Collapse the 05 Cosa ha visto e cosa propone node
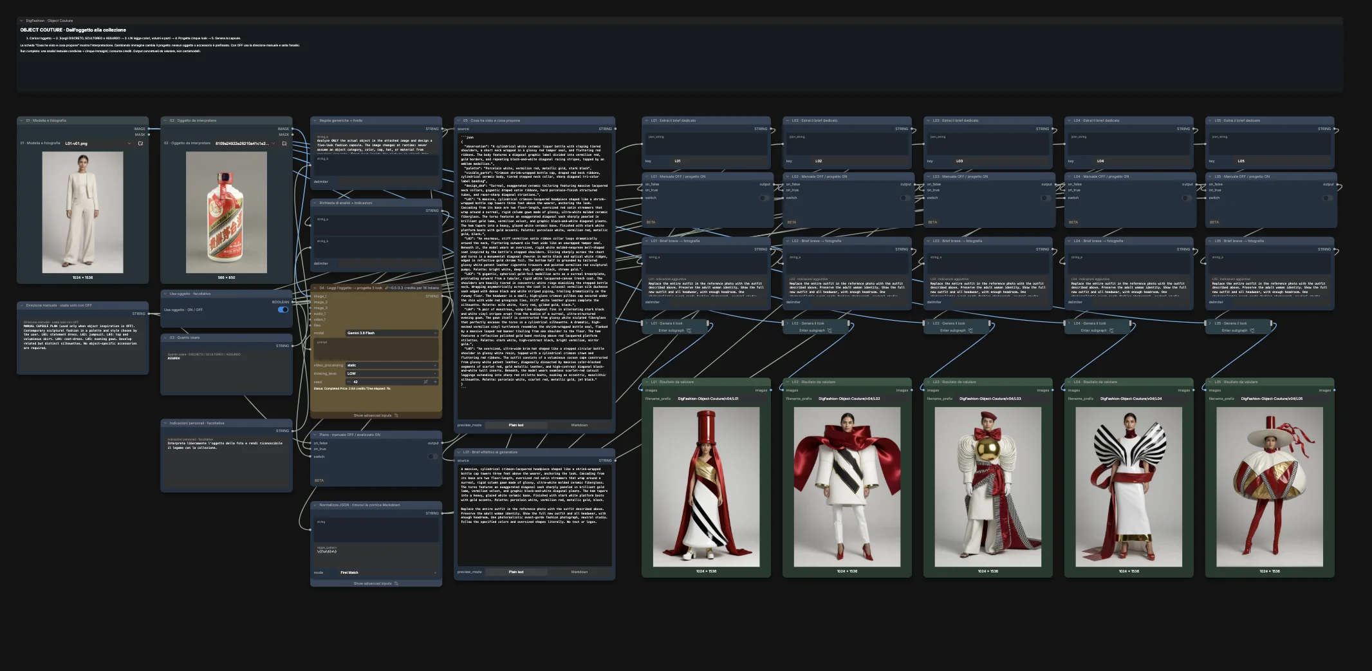This screenshot has width=1372, height=671. [x=459, y=120]
